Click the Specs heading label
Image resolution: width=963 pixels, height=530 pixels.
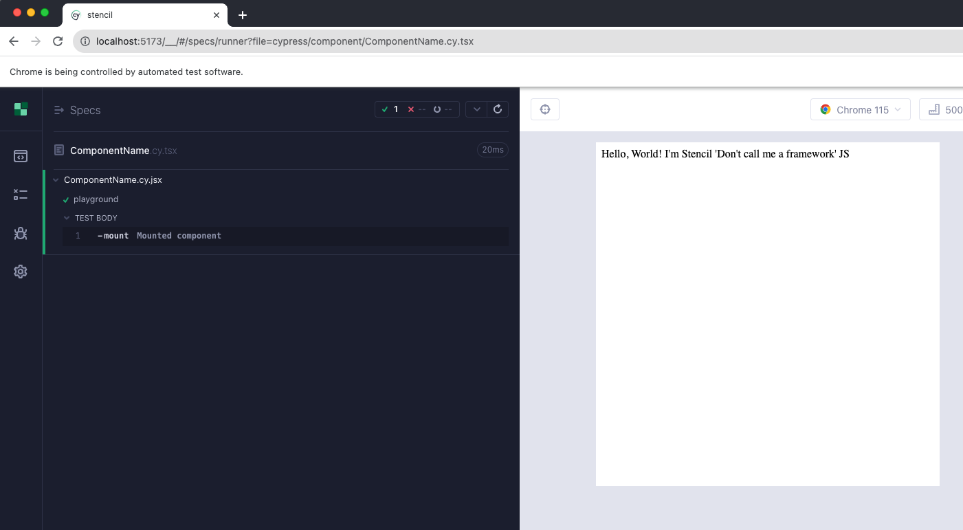(85, 110)
